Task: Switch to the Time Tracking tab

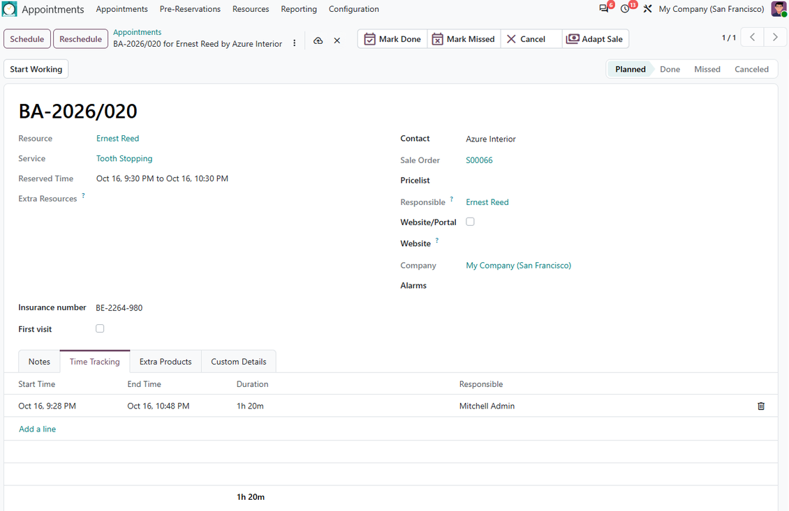Action: click(x=94, y=362)
